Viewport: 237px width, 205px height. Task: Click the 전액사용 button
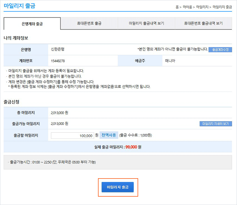click(x=109, y=135)
